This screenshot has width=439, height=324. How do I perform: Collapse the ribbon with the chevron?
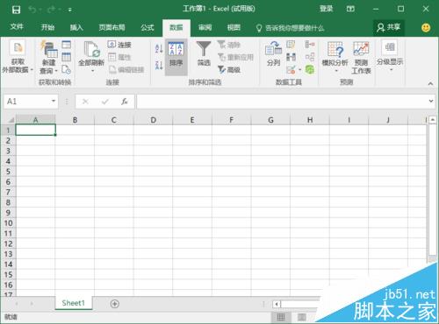click(430, 84)
